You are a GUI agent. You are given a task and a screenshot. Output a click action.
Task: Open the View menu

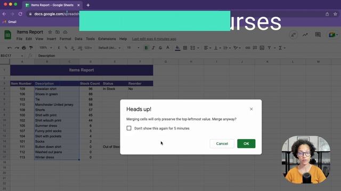39,39
